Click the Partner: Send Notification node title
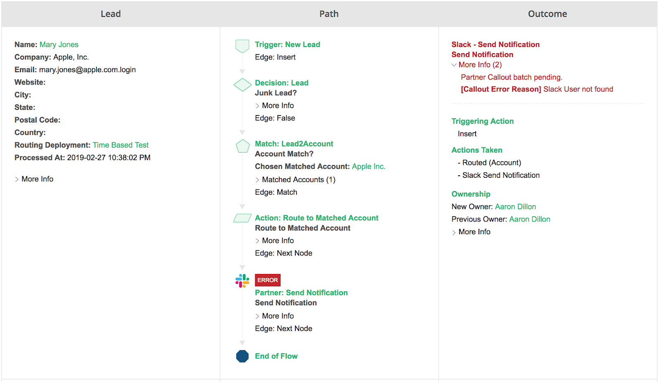 301,293
